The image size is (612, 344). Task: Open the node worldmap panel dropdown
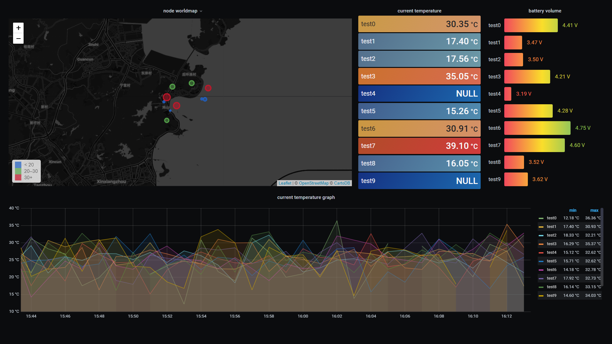pos(201,11)
